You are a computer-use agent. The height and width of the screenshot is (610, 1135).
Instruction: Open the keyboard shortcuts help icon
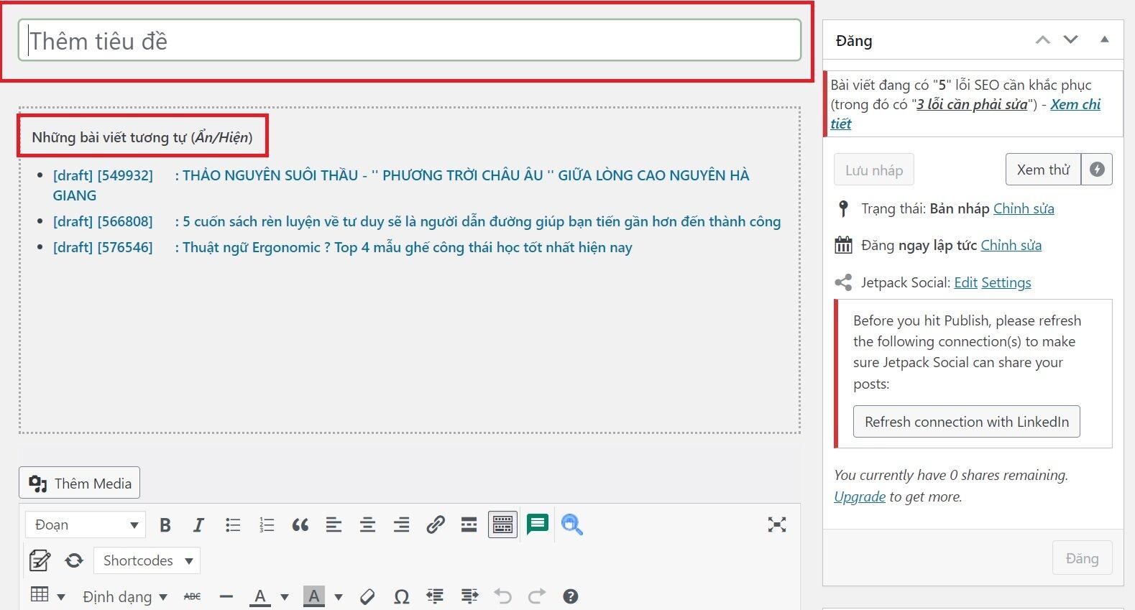pos(571,596)
